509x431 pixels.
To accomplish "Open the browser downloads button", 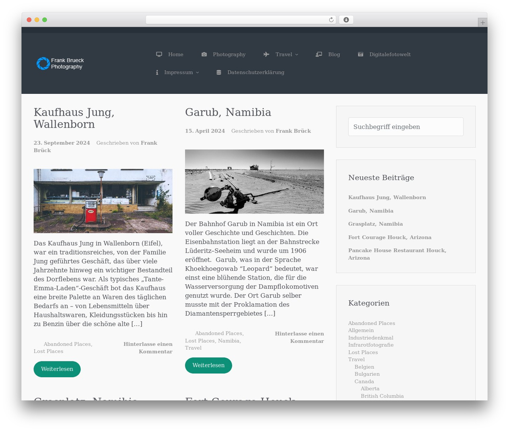I will point(346,20).
